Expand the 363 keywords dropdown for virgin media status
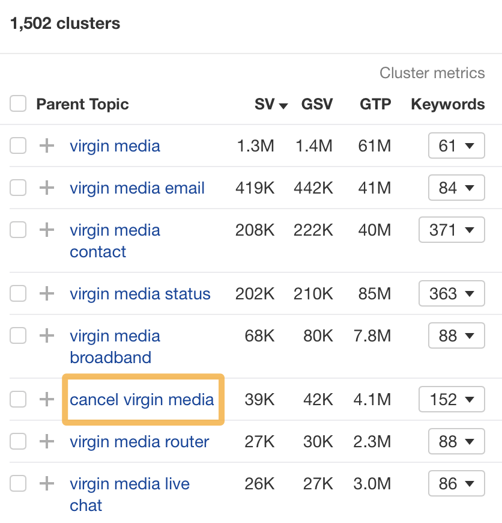This screenshot has height=523, width=502. (452, 293)
